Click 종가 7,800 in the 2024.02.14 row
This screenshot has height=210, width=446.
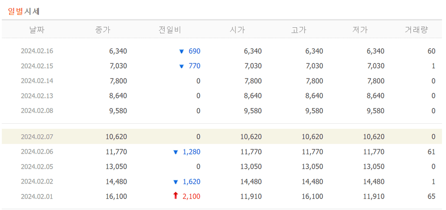click(x=118, y=81)
